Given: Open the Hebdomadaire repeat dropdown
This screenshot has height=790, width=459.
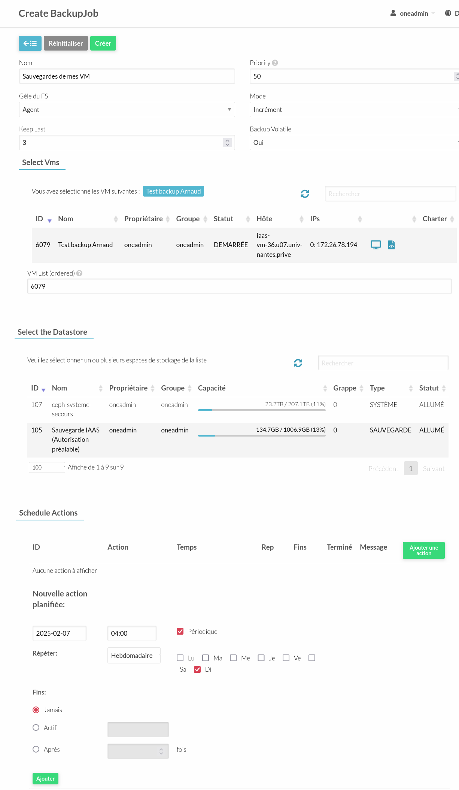Looking at the screenshot, I should click(134, 656).
